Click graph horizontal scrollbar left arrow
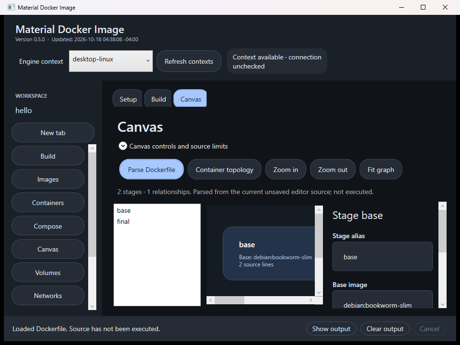The image size is (460, 345). point(211,300)
